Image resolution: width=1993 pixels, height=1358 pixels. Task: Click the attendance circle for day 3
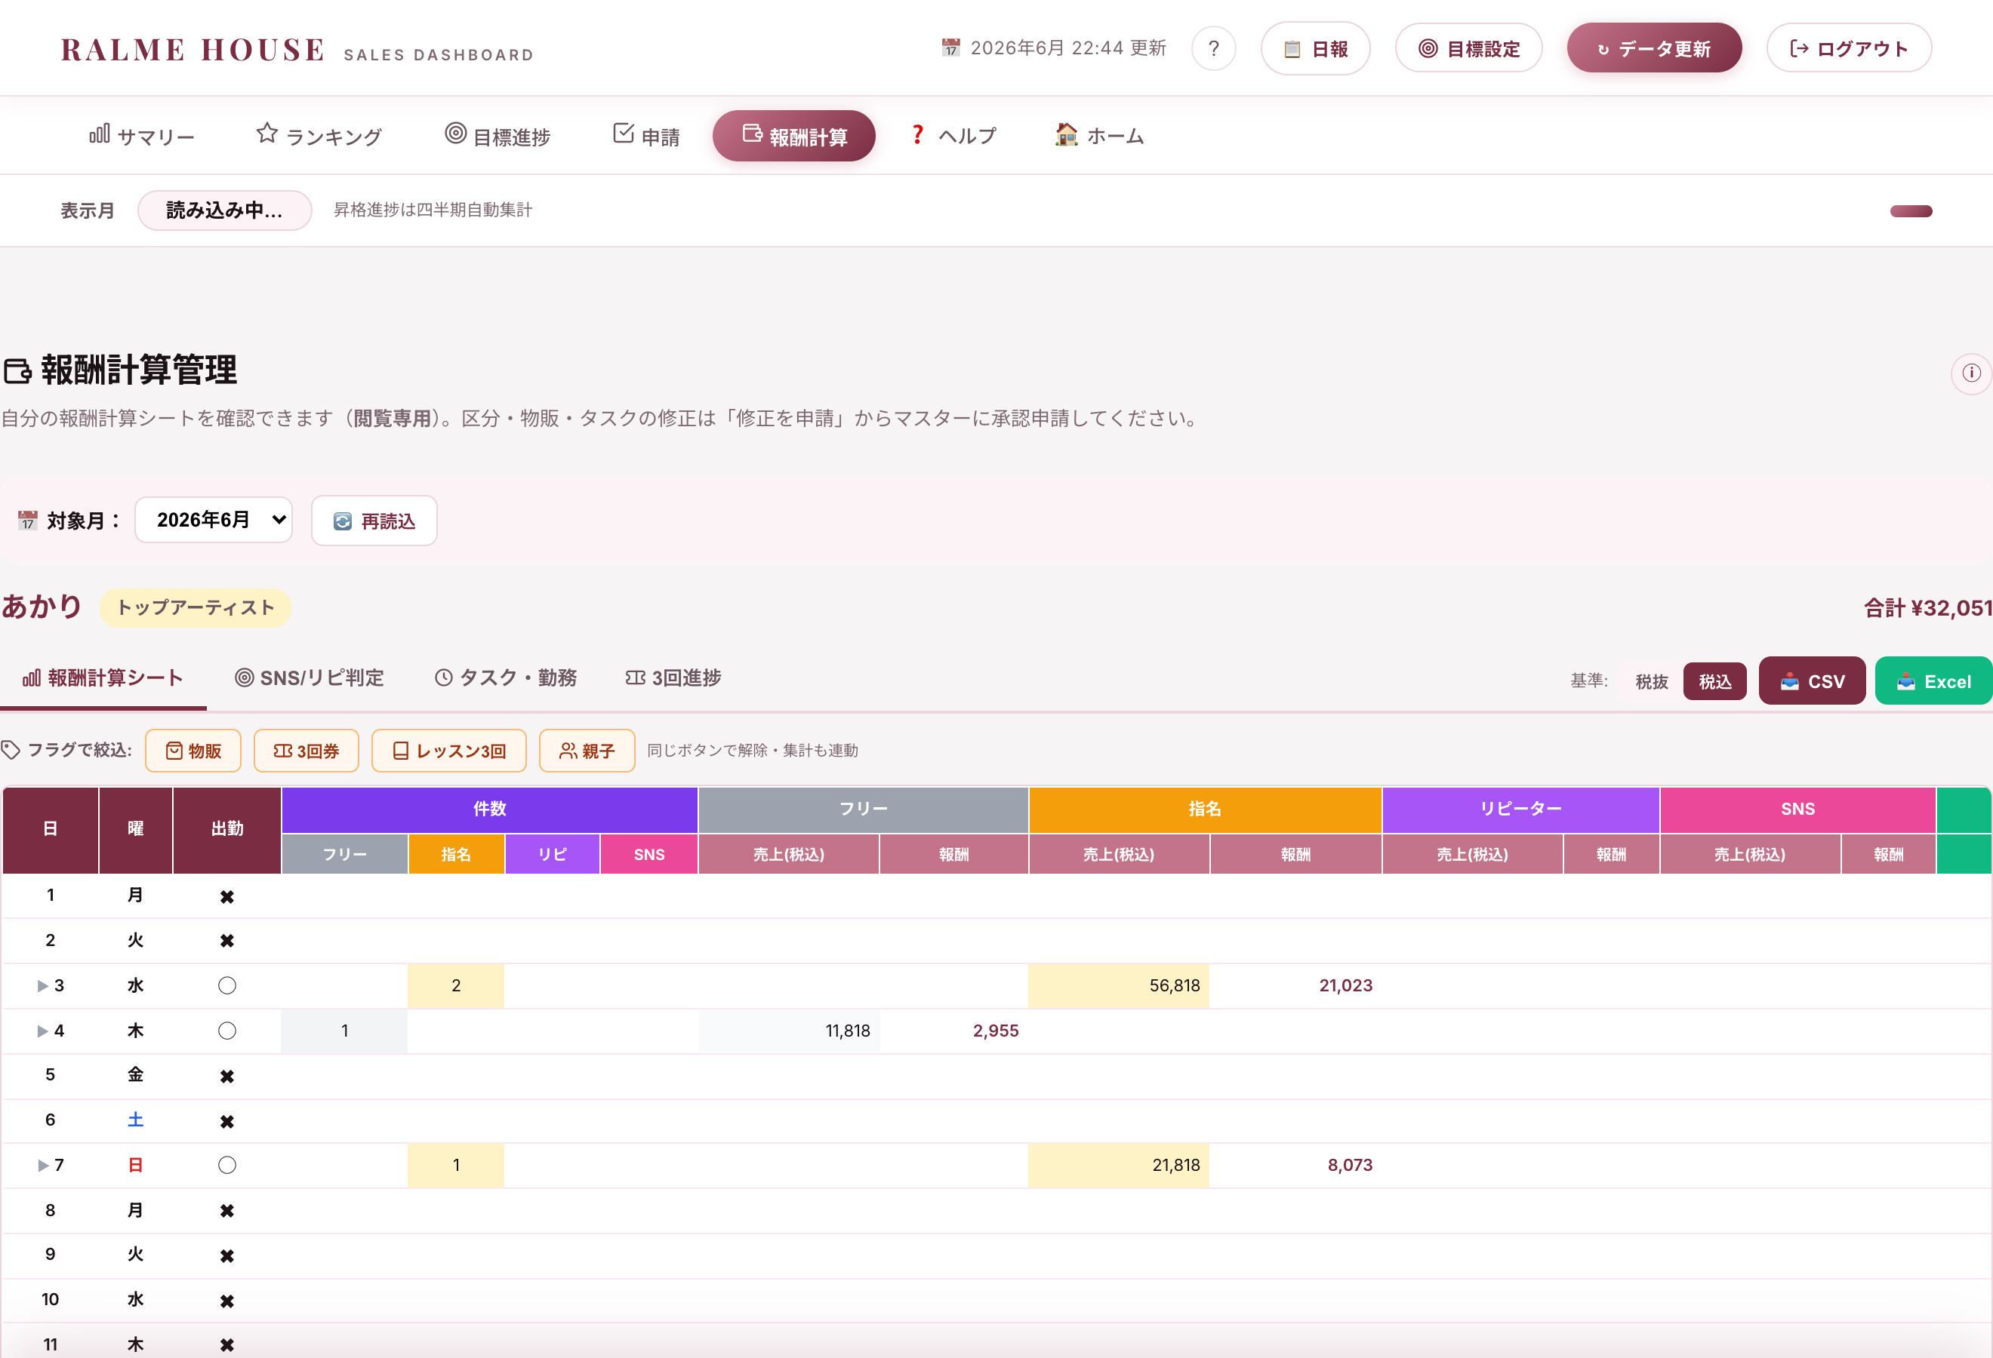(226, 985)
